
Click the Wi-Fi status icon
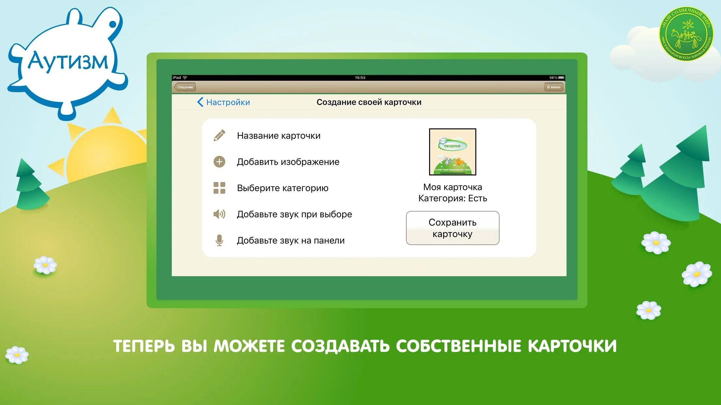coord(185,78)
